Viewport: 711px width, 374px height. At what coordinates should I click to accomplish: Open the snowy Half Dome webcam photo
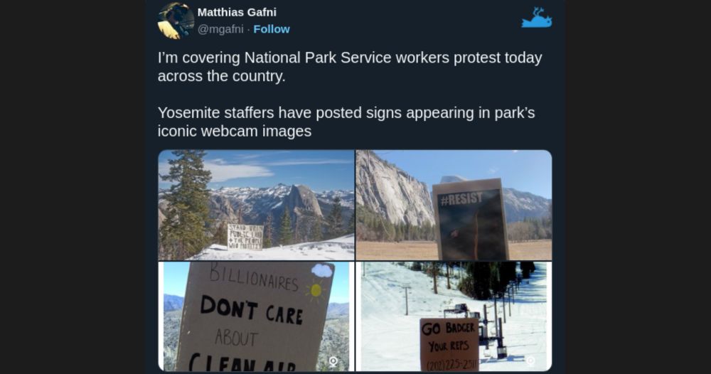click(256, 205)
